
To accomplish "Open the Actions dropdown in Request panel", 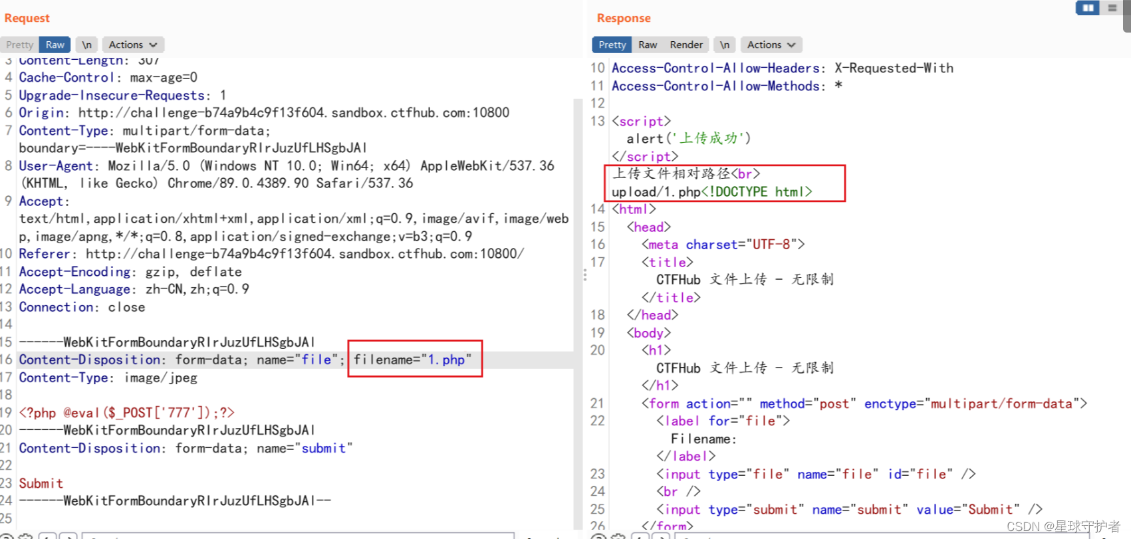I will [x=133, y=45].
